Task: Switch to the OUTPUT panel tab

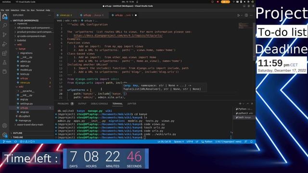Action: pyautogui.click(x=82, y=104)
